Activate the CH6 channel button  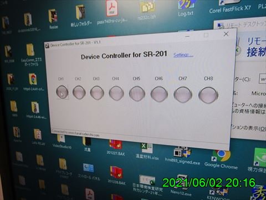pos(159,94)
